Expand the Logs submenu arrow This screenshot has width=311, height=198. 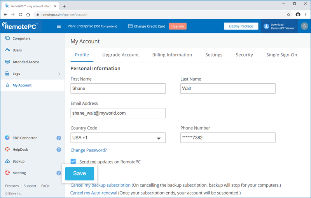(x=59, y=74)
